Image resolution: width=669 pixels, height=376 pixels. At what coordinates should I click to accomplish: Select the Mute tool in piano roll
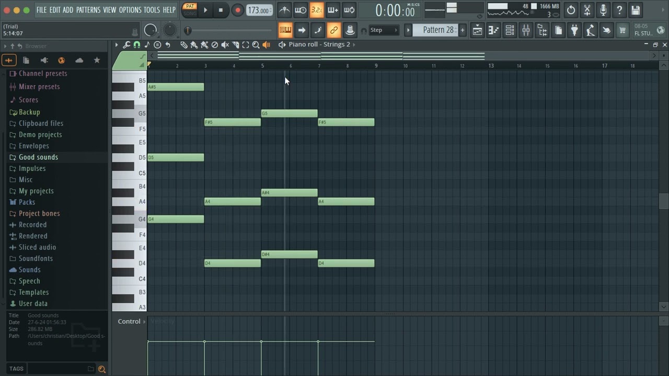click(x=225, y=45)
